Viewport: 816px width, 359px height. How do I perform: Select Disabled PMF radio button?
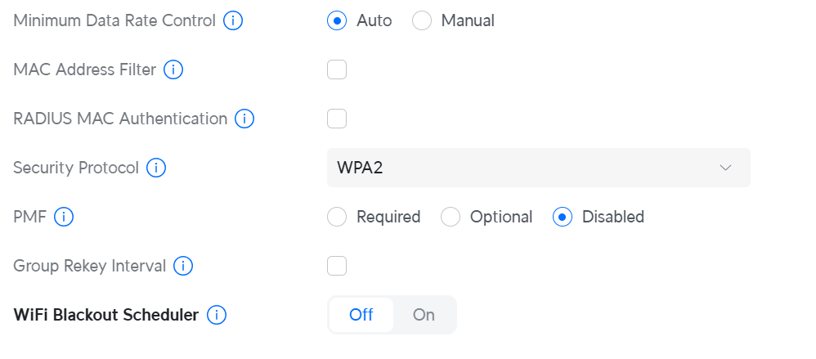pos(563,217)
